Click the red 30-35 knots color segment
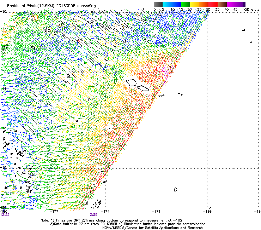Viewport: 261px width, 230px height. coord(213,4)
